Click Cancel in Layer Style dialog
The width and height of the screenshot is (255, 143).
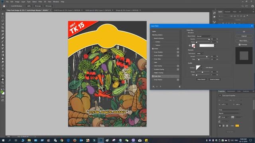point(244,36)
